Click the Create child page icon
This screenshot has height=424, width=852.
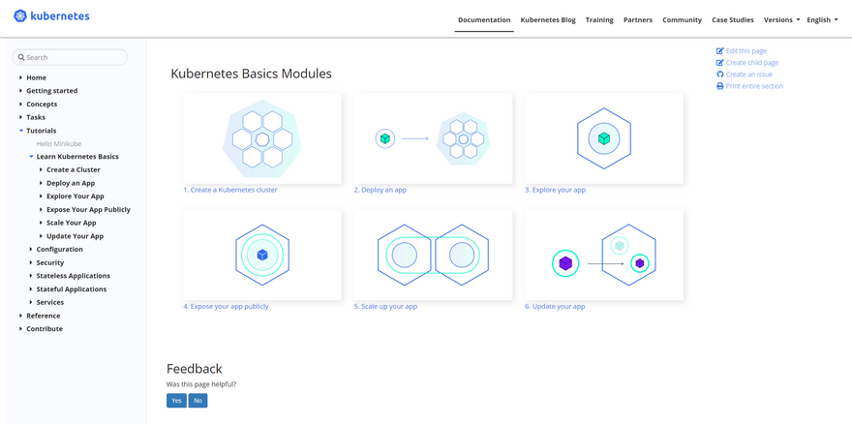coord(719,63)
